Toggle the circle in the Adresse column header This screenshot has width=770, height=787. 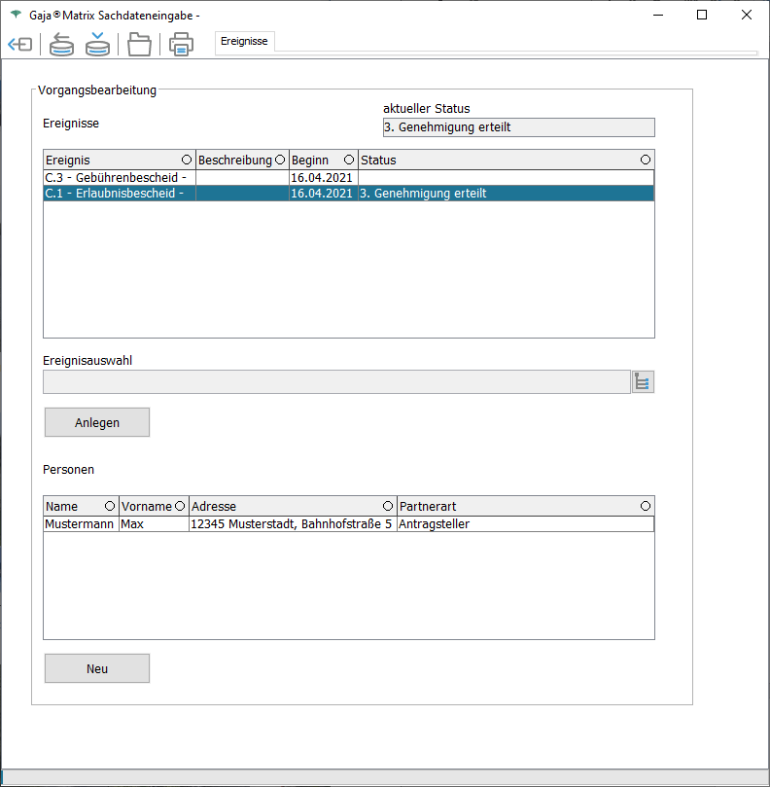tap(388, 507)
